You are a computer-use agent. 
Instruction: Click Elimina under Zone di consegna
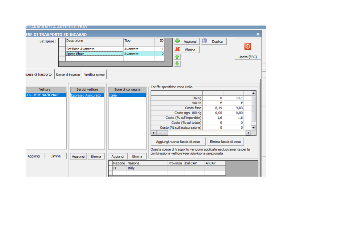(x=137, y=156)
